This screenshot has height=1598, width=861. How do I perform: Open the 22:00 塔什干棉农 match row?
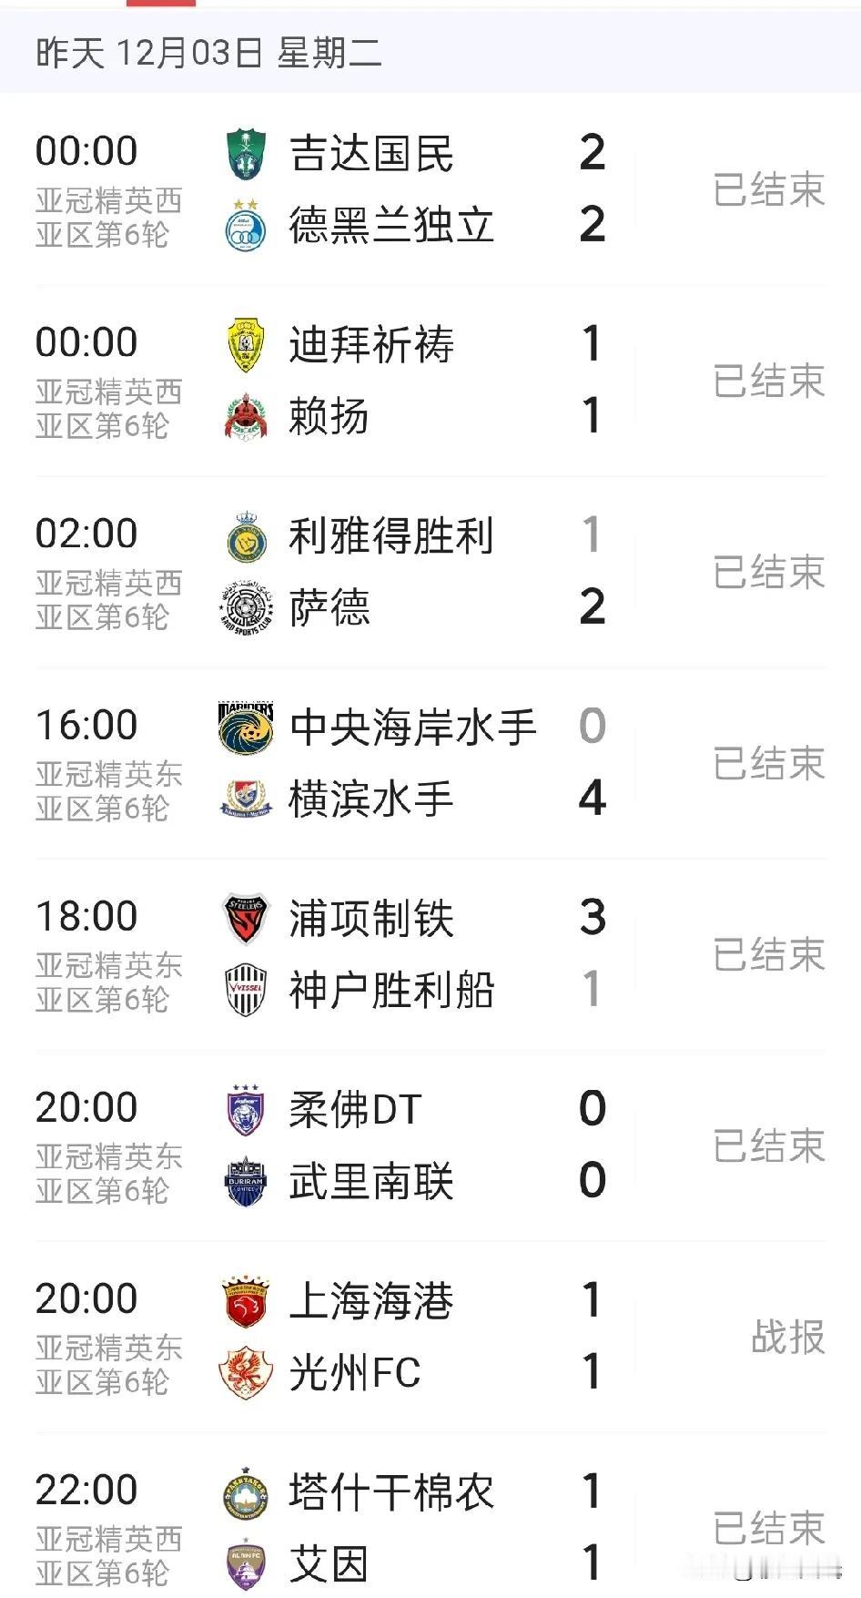point(430,1528)
